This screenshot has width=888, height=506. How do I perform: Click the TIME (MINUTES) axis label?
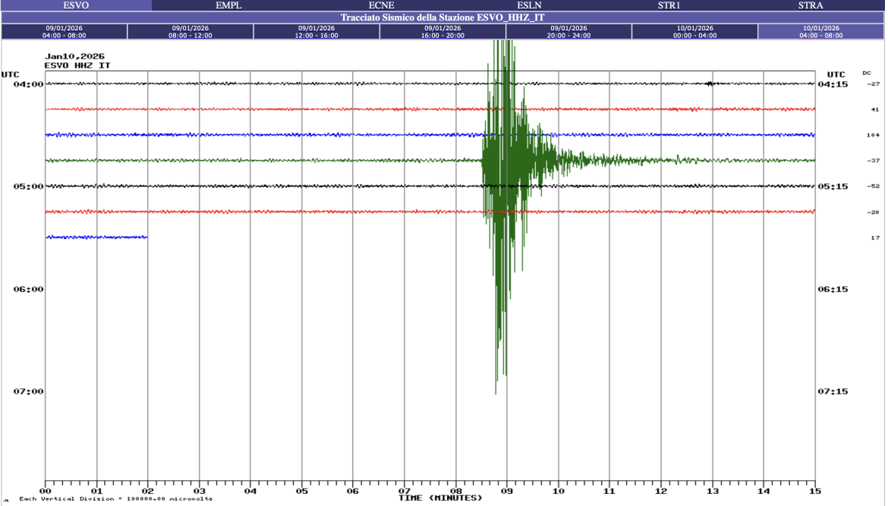(x=440, y=498)
